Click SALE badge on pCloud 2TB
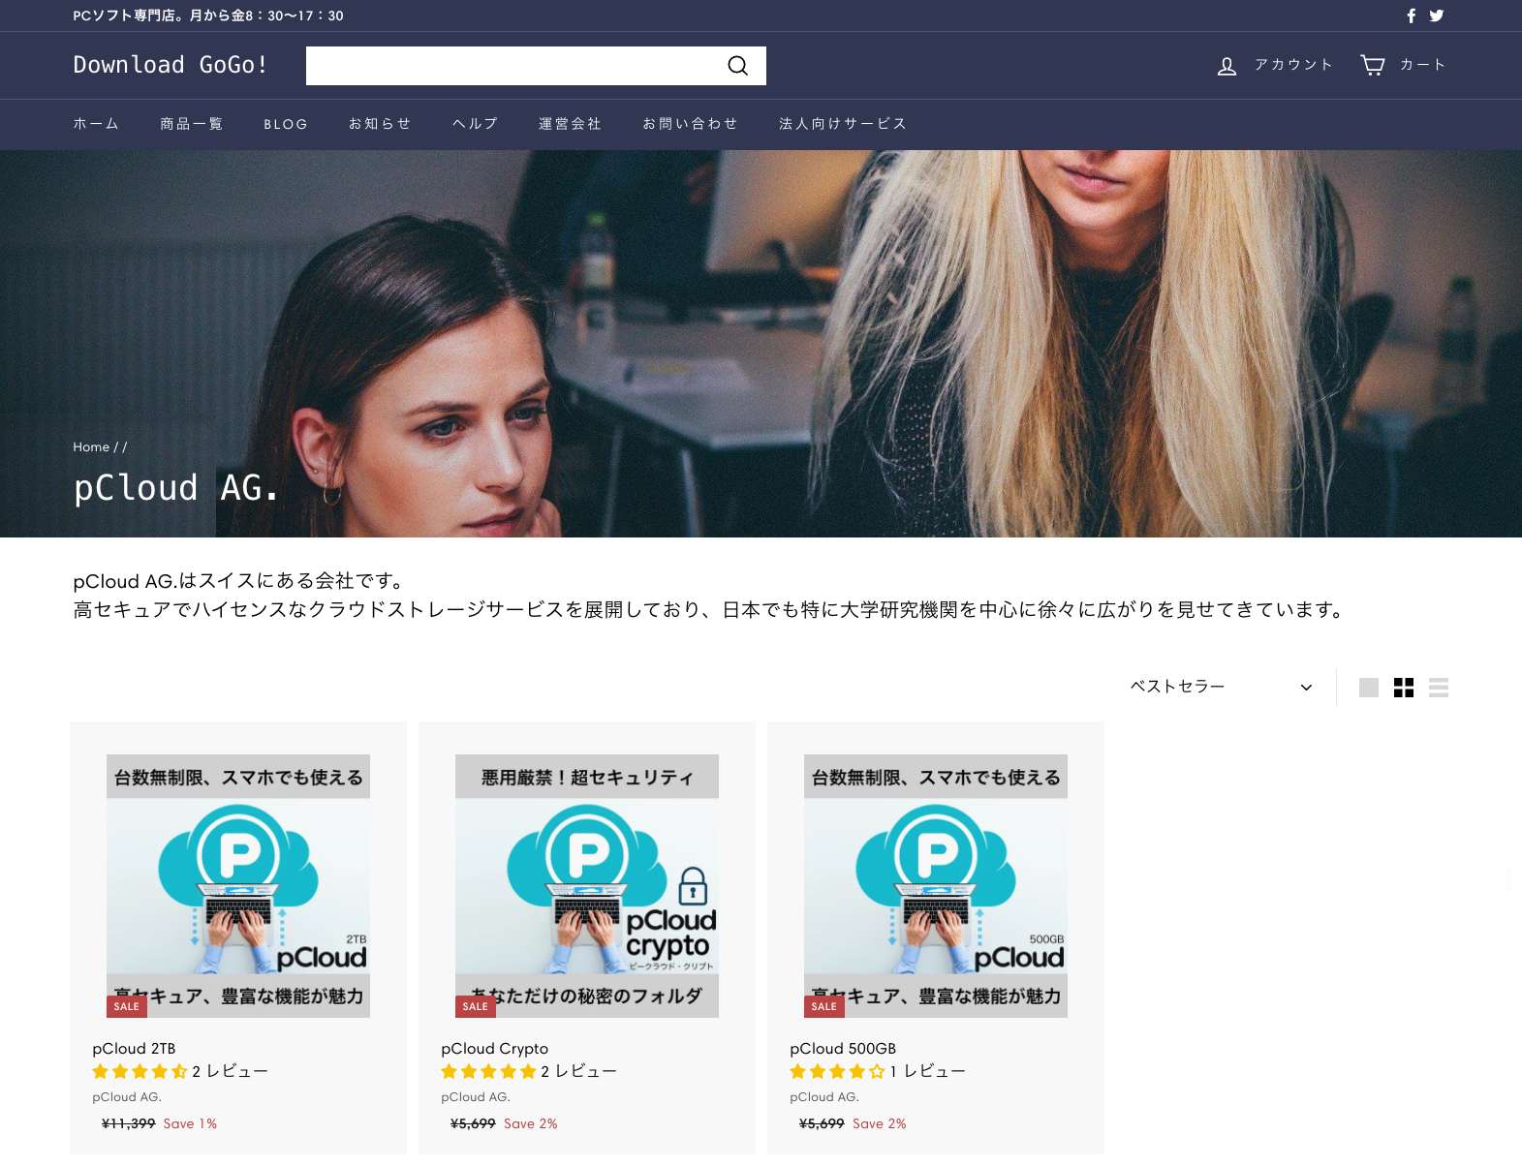Image resolution: width=1522 pixels, height=1166 pixels. click(x=127, y=1006)
